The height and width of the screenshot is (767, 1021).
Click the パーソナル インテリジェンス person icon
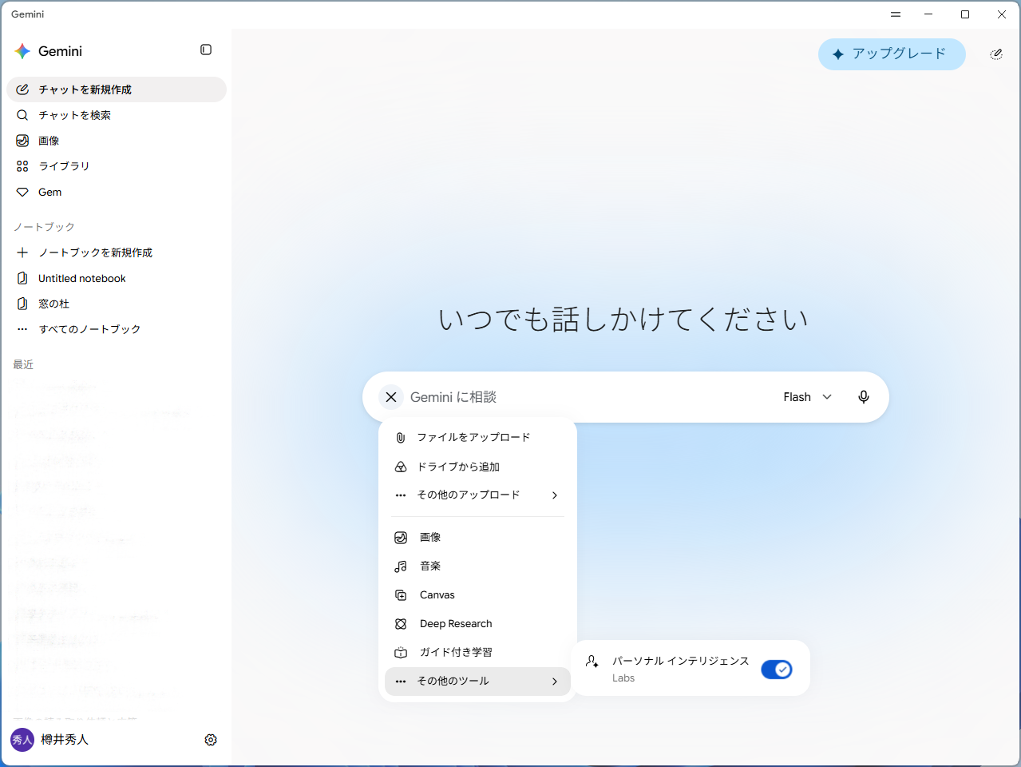click(x=592, y=662)
